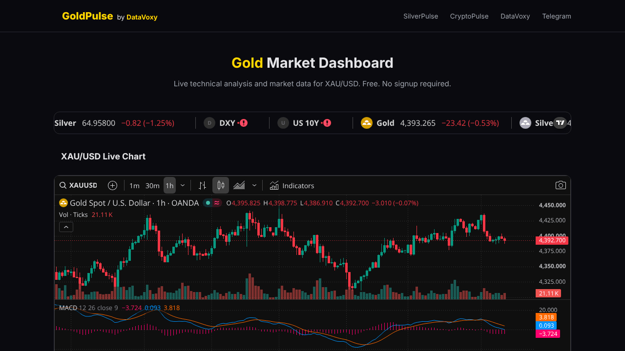Click the Silver ticker price 64.95800
Screen dimensions: 625x351
coord(99,123)
